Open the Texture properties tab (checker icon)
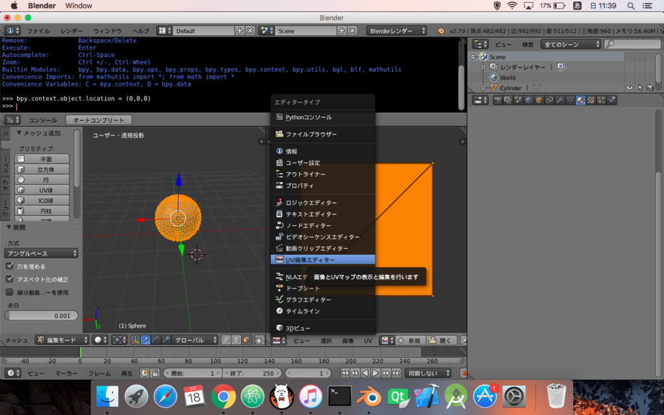 pyautogui.click(x=591, y=100)
